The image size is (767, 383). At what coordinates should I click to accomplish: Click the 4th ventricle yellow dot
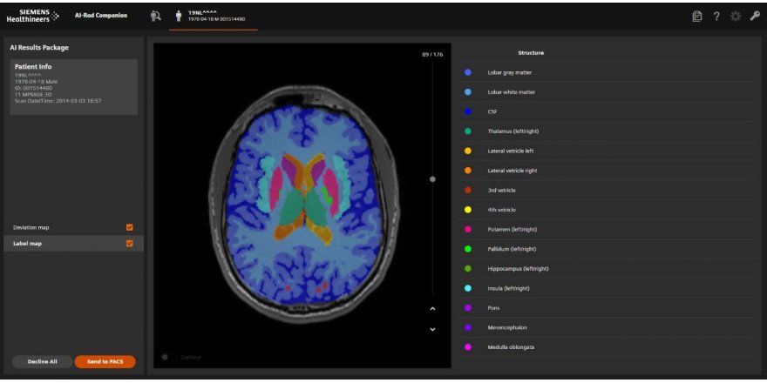click(468, 210)
